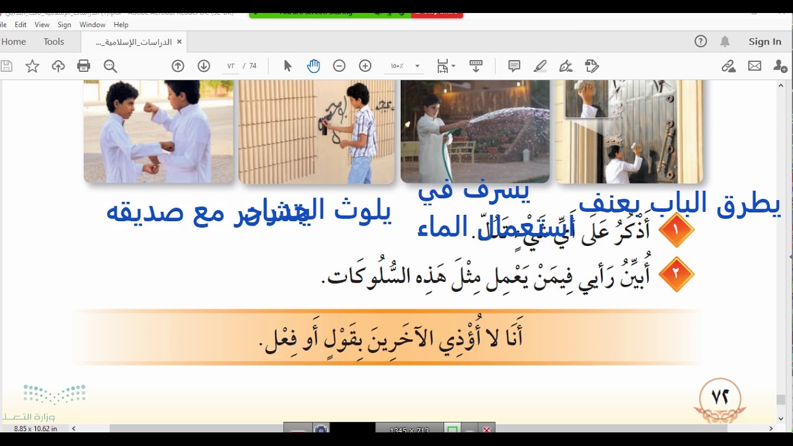Click the zoom percentage field
The width and height of the screenshot is (793, 446).
397,66
